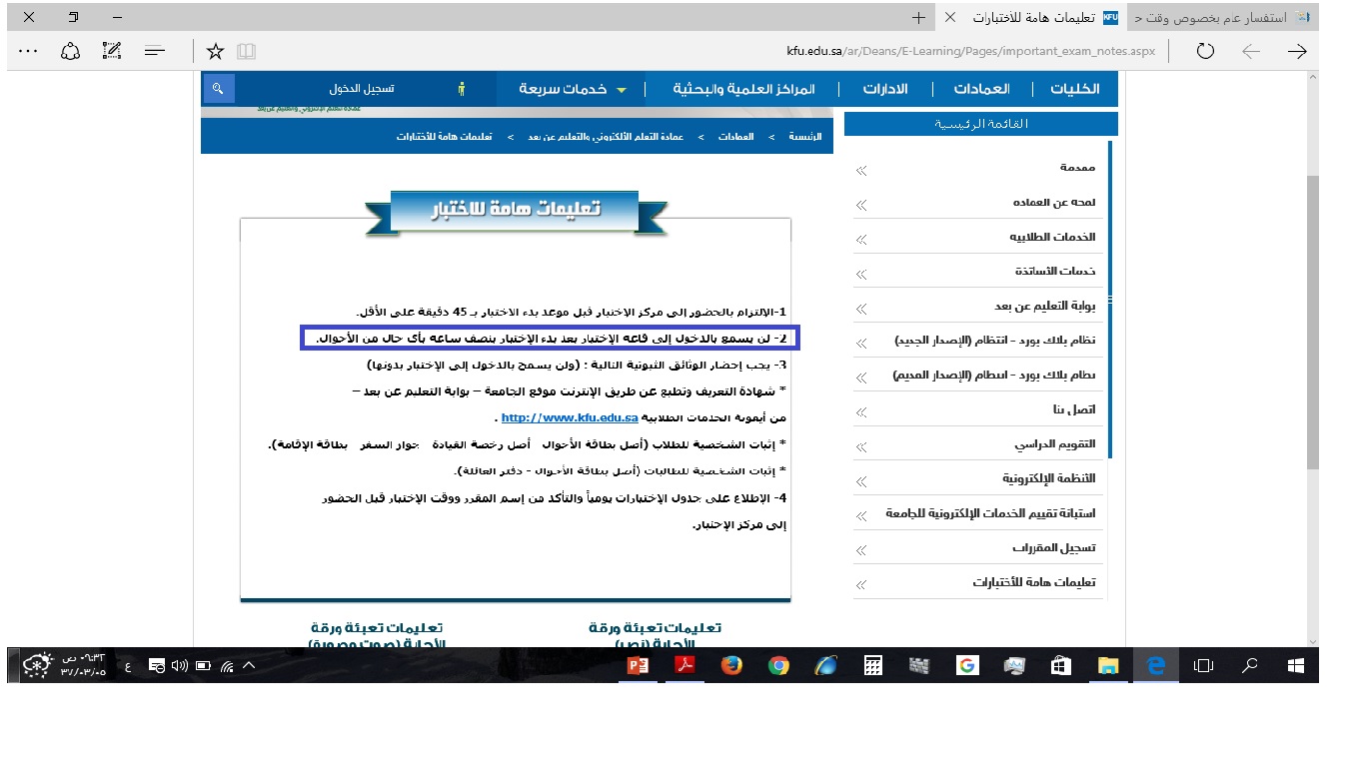
Task: Click the site search magnifier button
Action: [218, 89]
